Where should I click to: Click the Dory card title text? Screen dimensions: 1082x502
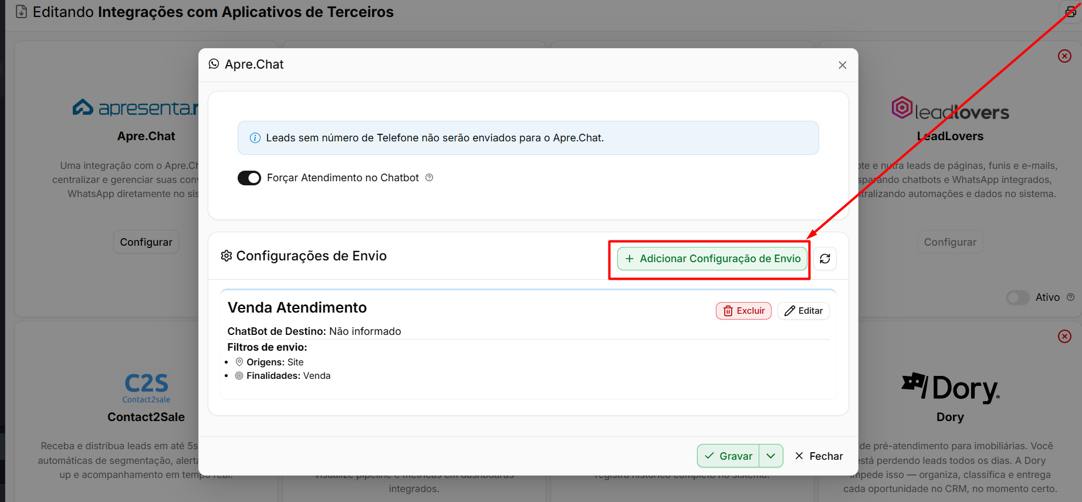tap(950, 417)
